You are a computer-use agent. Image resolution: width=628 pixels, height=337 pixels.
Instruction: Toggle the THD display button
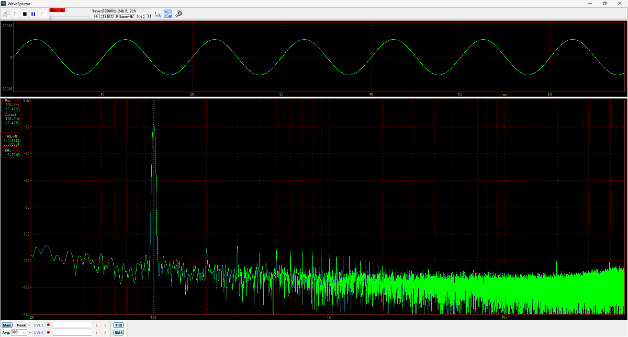point(119,325)
